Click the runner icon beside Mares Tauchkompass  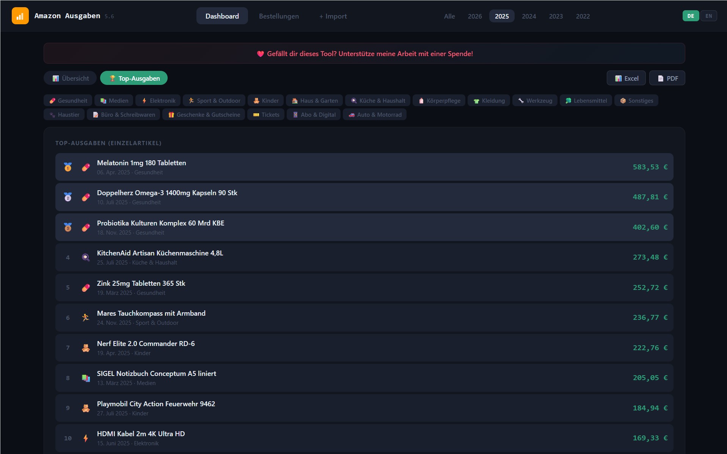point(86,318)
